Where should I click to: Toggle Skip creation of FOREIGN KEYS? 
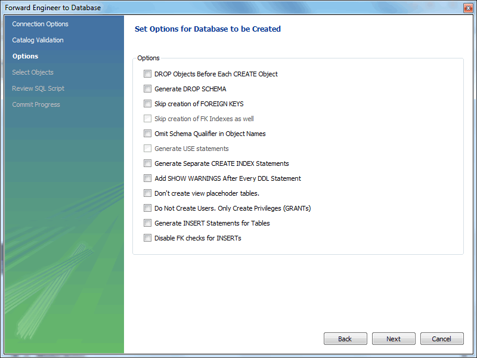tap(147, 104)
